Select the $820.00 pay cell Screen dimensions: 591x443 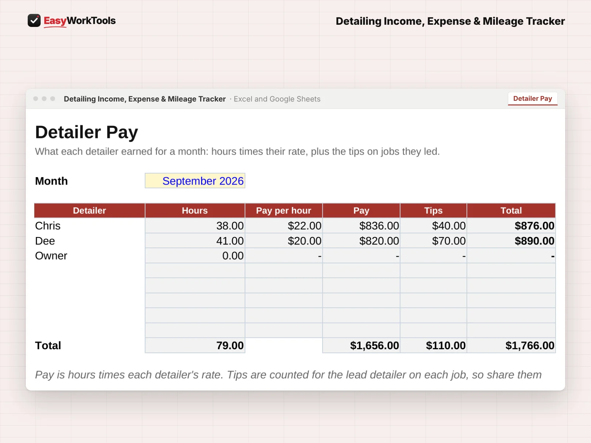tap(361, 241)
